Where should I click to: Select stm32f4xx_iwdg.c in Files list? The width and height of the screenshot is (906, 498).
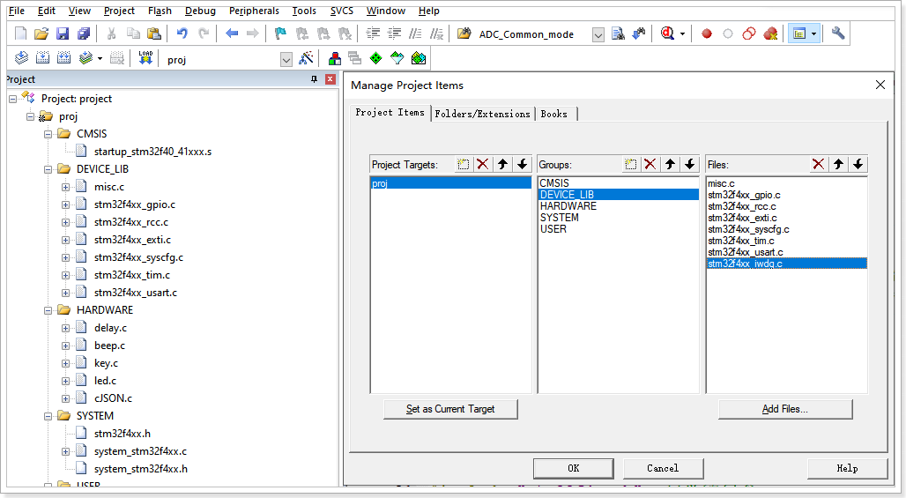(x=786, y=264)
